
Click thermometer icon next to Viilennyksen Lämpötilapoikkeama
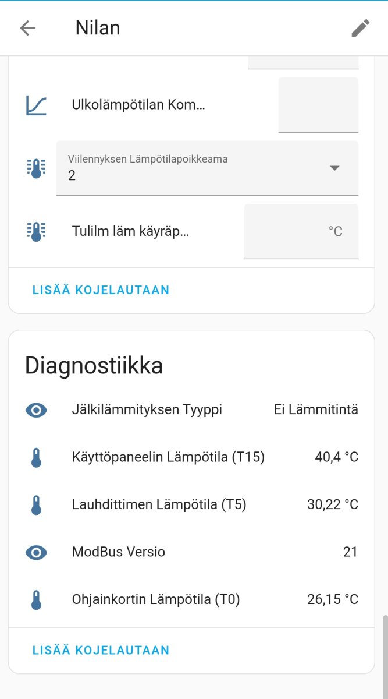pyautogui.click(x=36, y=168)
